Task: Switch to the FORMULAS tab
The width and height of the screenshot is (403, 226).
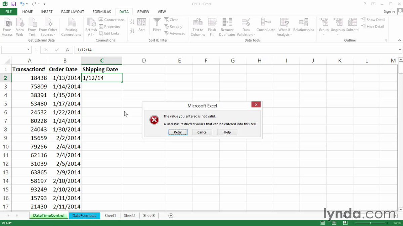Action: click(102, 12)
